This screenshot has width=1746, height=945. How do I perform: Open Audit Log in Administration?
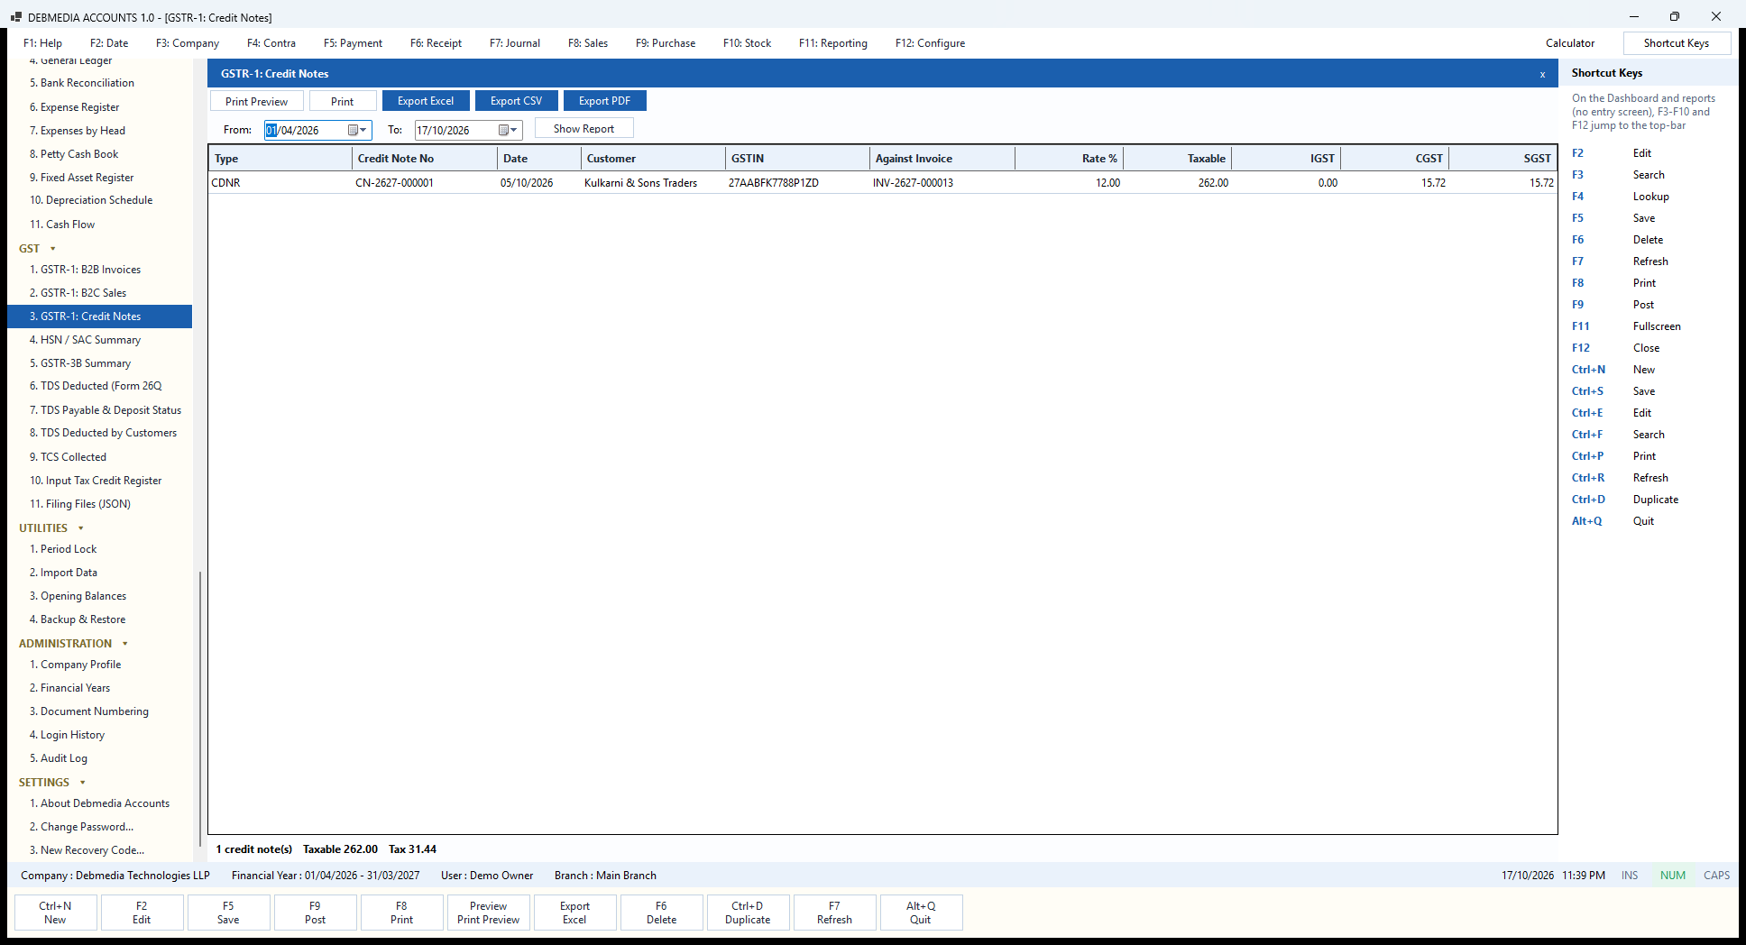coord(99,758)
